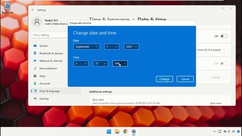Open File Explorer from taskbar
Viewport: 242px width, 136px height.
tap(117, 131)
